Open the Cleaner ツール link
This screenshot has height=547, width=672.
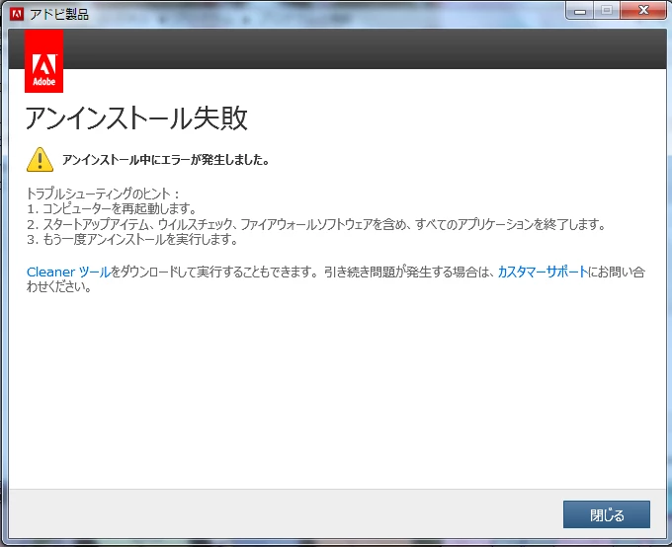pyautogui.click(x=68, y=272)
